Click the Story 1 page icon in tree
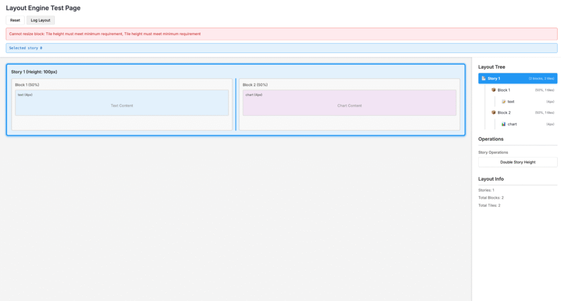The width and height of the screenshot is (561, 301). (x=483, y=79)
